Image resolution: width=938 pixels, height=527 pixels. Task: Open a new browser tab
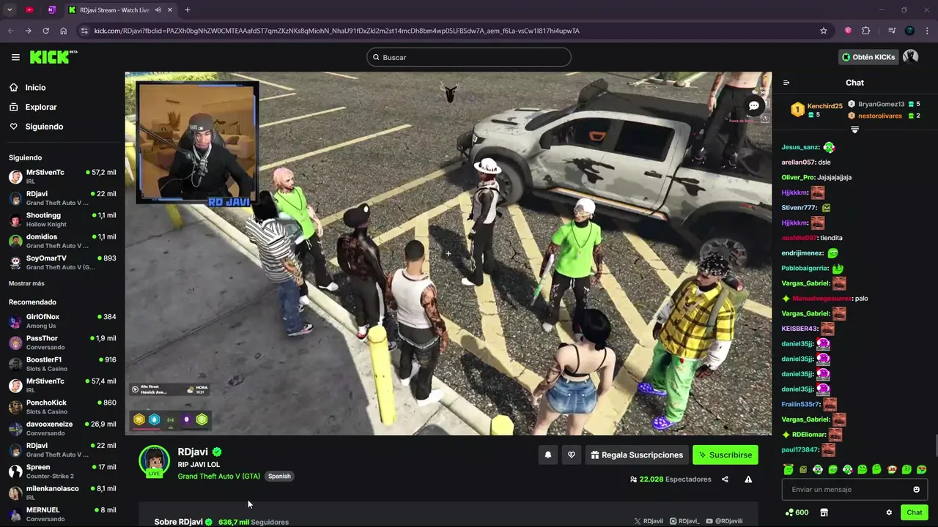(187, 10)
